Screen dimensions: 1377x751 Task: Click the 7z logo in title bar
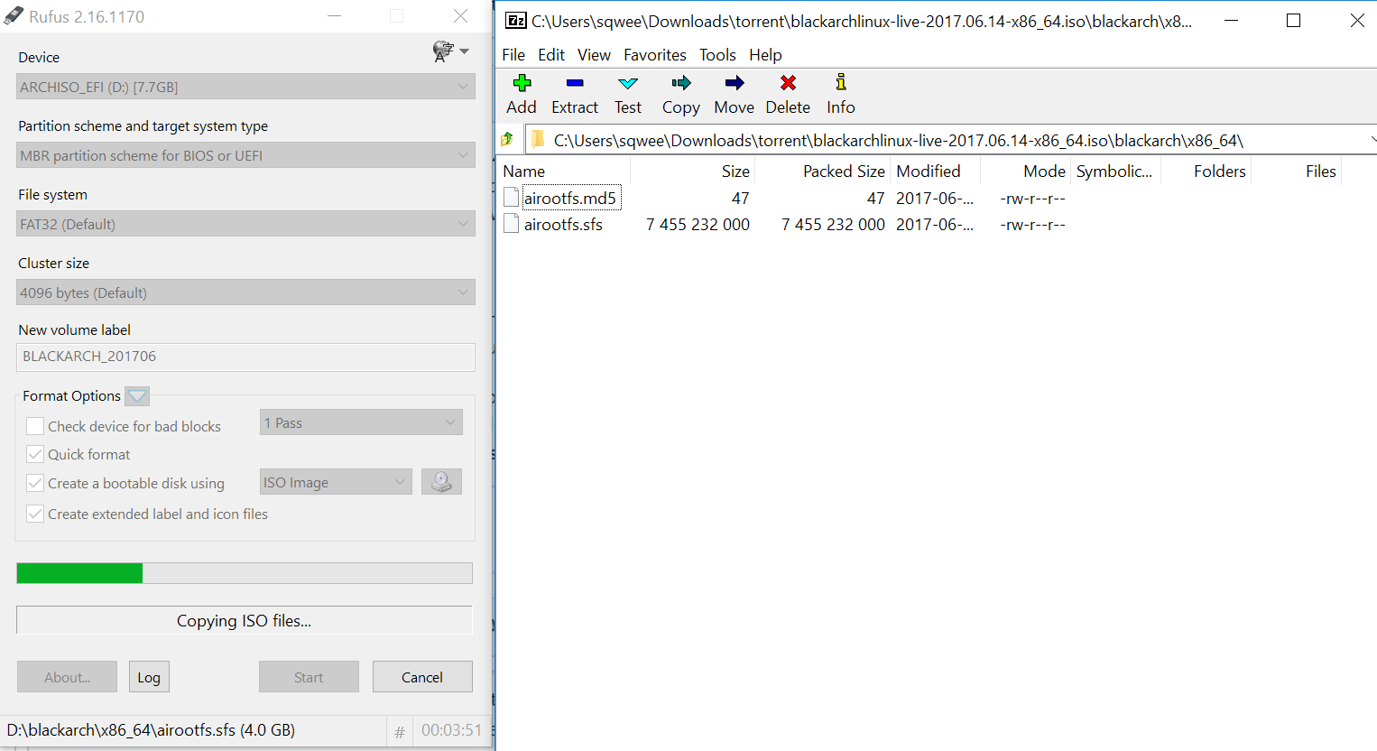[x=516, y=20]
